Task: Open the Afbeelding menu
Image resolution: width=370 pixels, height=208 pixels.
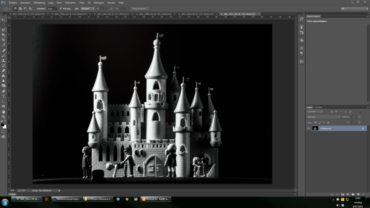Action: click(39, 3)
